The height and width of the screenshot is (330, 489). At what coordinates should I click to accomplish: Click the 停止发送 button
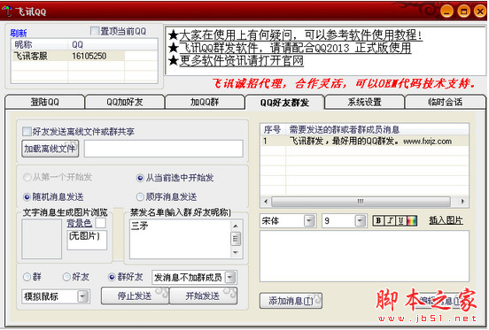click(x=135, y=295)
